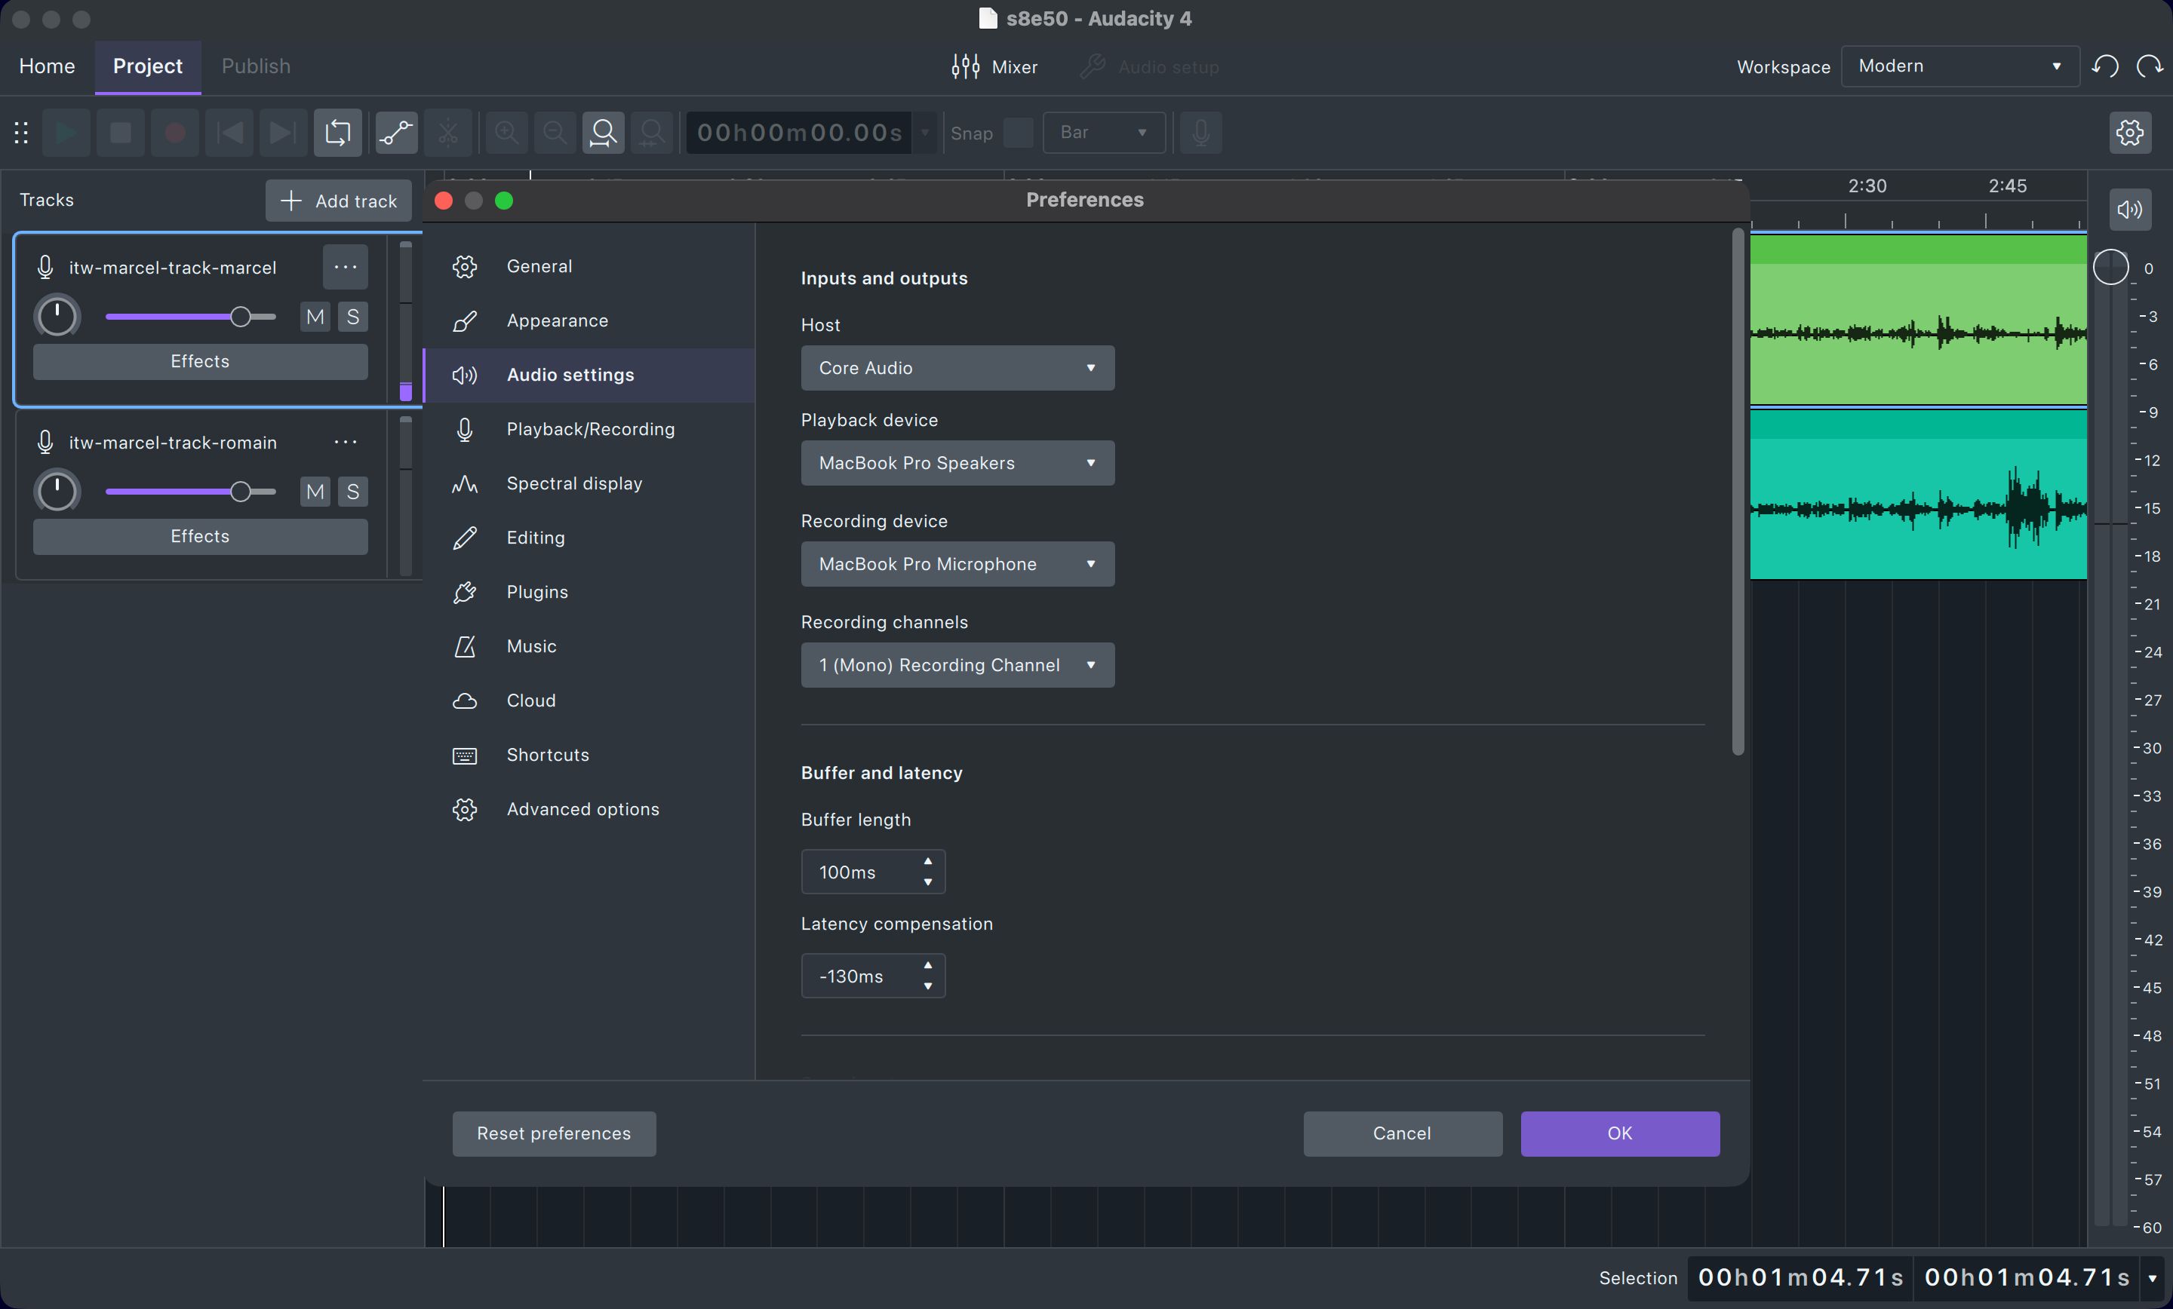Image resolution: width=2173 pixels, height=1309 pixels.
Task: Open the Mixer panel
Action: coord(994,66)
